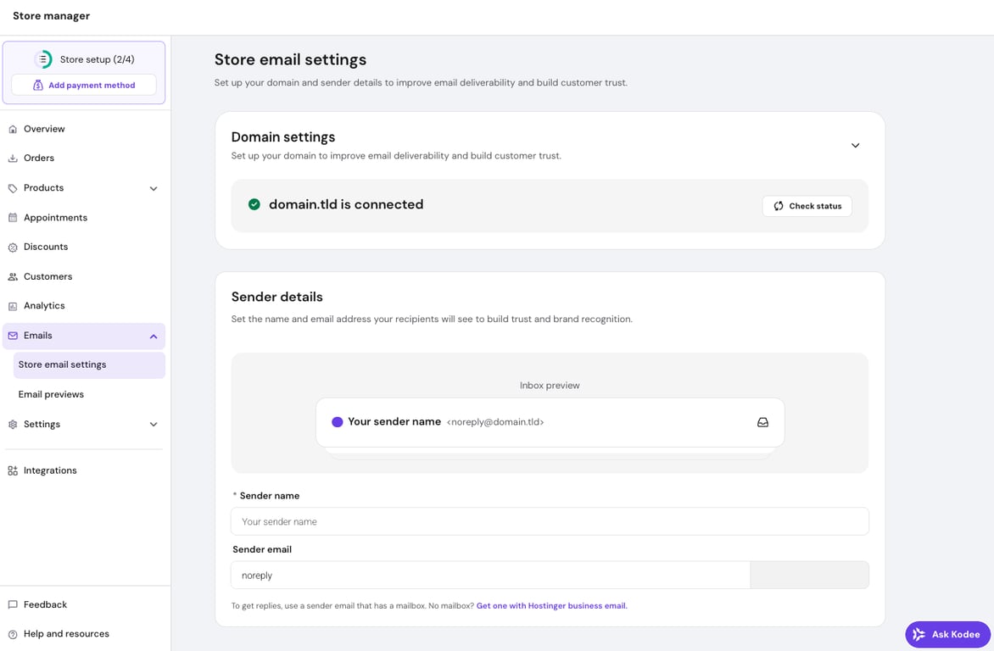This screenshot has width=994, height=651.
Task: Click the '<noreply@domain.tld>' preview address
Action: tap(495, 422)
